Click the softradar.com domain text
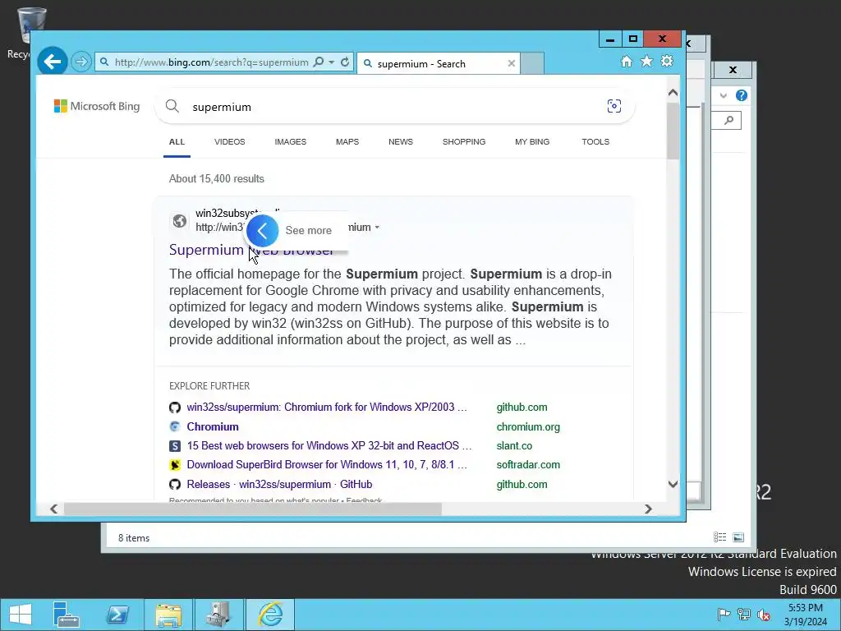This screenshot has height=631, width=841. point(528,465)
